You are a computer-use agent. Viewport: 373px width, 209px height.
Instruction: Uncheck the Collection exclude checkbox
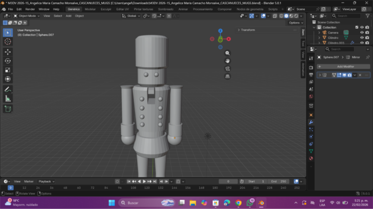[357, 27]
